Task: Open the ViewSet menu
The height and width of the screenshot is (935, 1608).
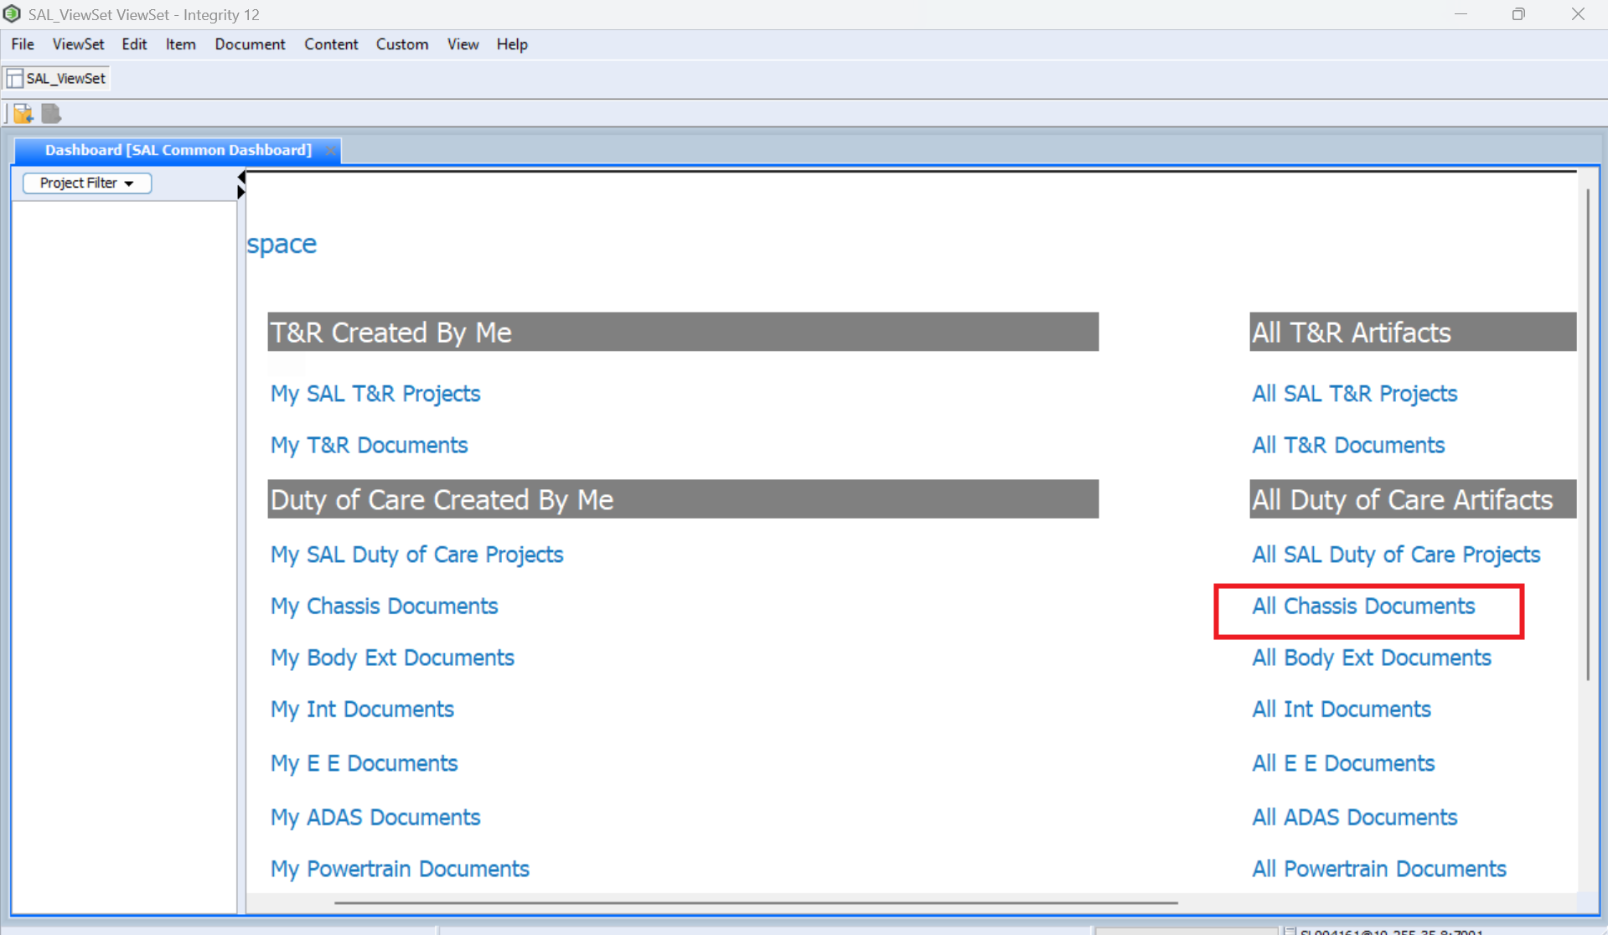Action: (x=78, y=44)
